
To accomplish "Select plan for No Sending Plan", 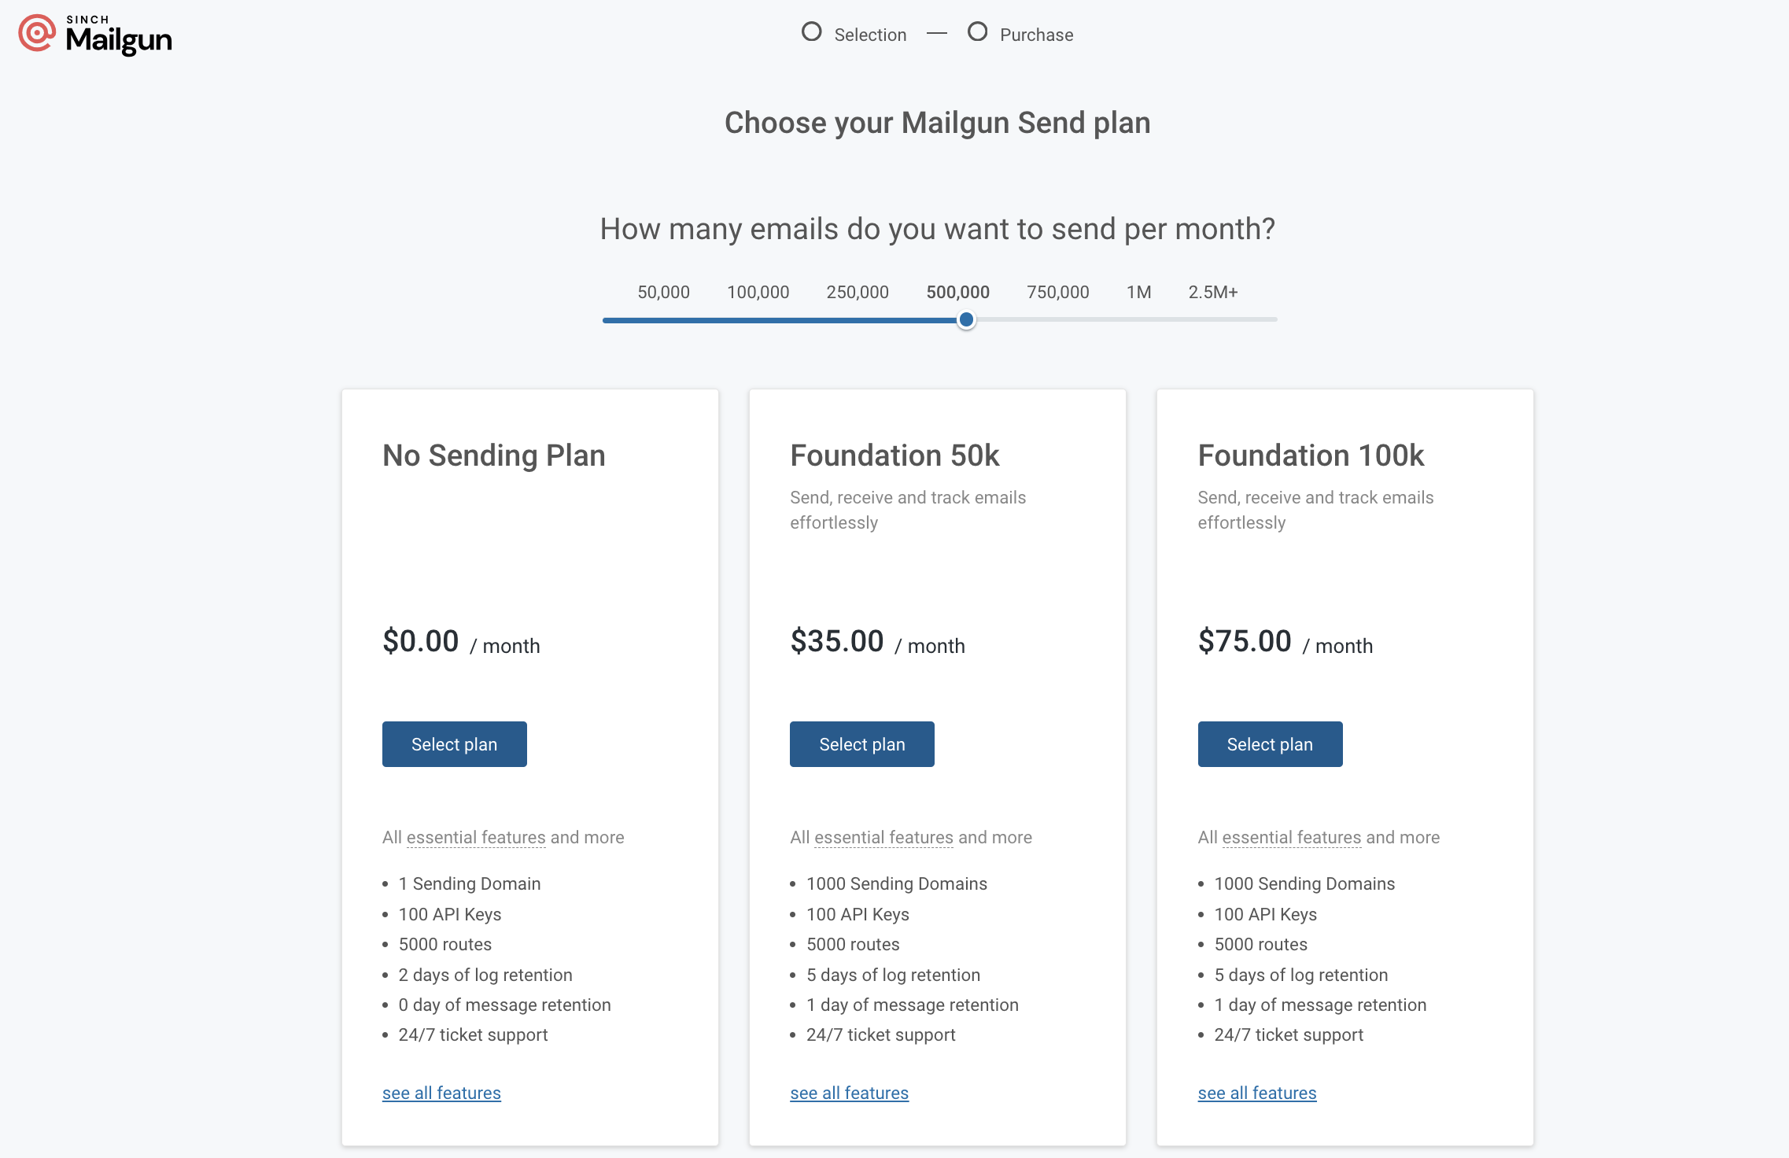I will 454,743.
